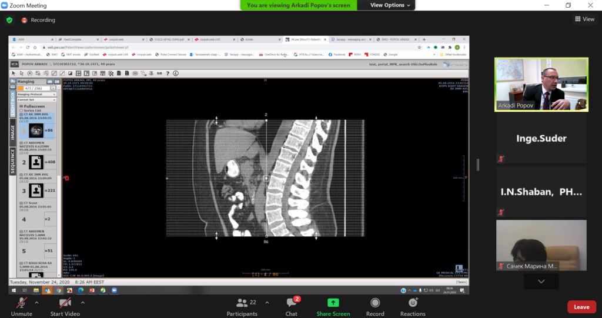This screenshot has height=318, width=602.
Task: Open the Ecofleet bookmark
Action: pos(92,55)
